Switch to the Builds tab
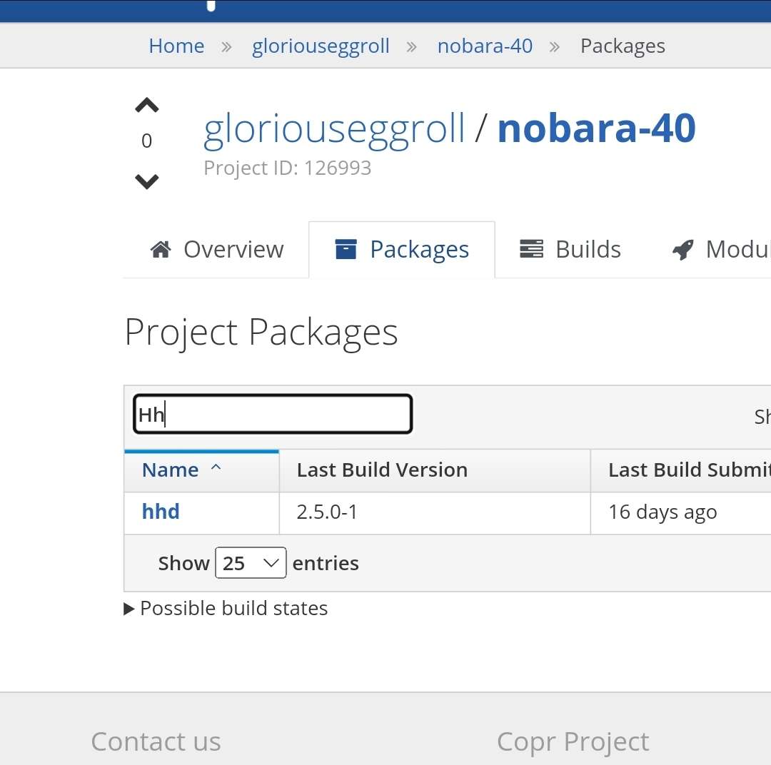771x765 pixels. (570, 250)
